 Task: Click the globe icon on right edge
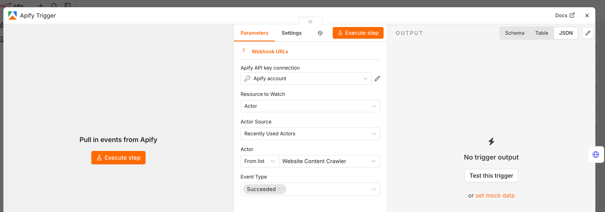click(x=596, y=154)
